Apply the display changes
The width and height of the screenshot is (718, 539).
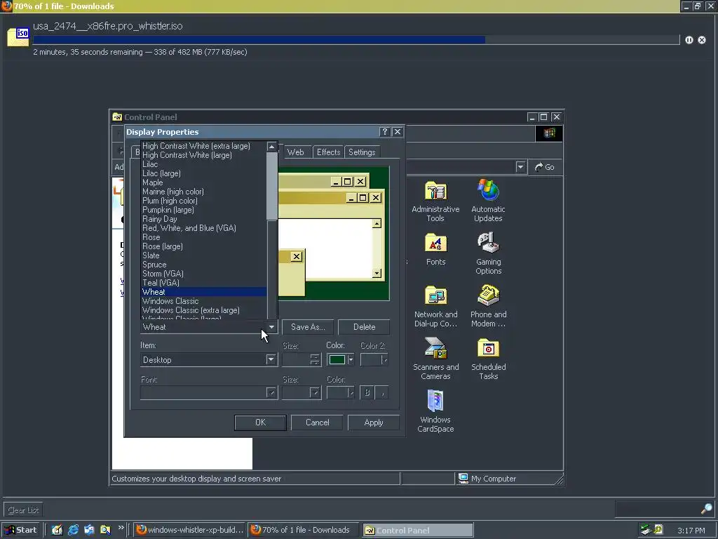click(x=374, y=422)
